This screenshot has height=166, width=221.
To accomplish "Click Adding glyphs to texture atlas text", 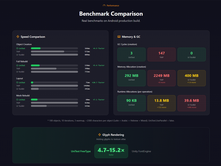I will click(x=111, y=139).
